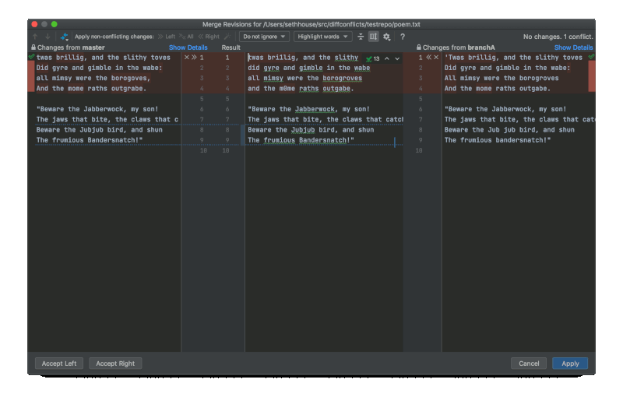The image size is (623, 411).
Task: Click the Result pane label
Action: 231,47
